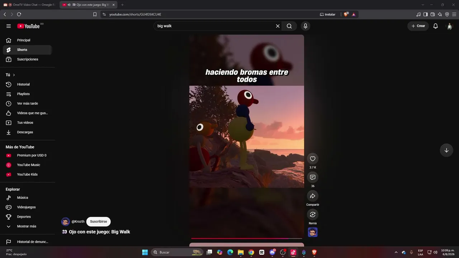Open the browser media control music icon
This screenshot has height=258, width=459.
point(418,14)
